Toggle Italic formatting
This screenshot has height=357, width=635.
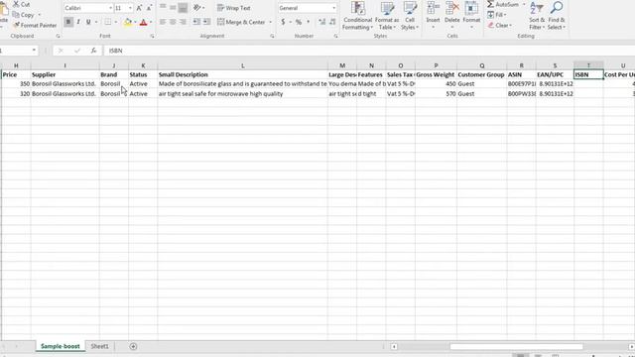pos(78,22)
